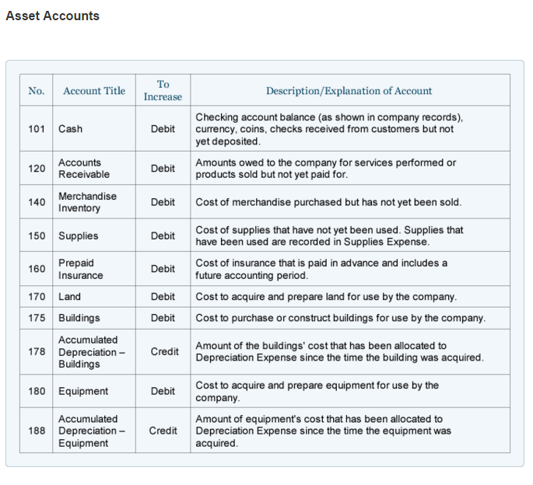
Task: Select the Cash account title cell
Action: coord(70,129)
